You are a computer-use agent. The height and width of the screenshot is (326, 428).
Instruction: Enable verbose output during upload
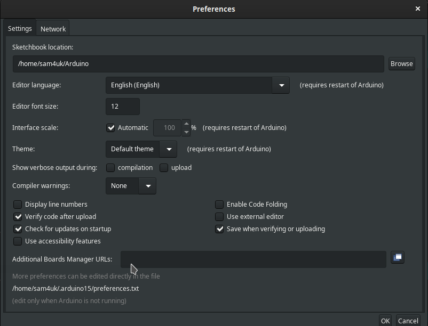164,168
